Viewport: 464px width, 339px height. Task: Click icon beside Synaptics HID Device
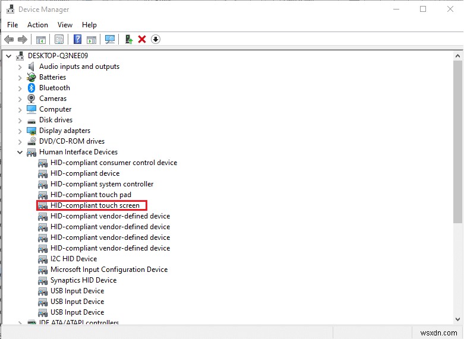(x=43, y=280)
